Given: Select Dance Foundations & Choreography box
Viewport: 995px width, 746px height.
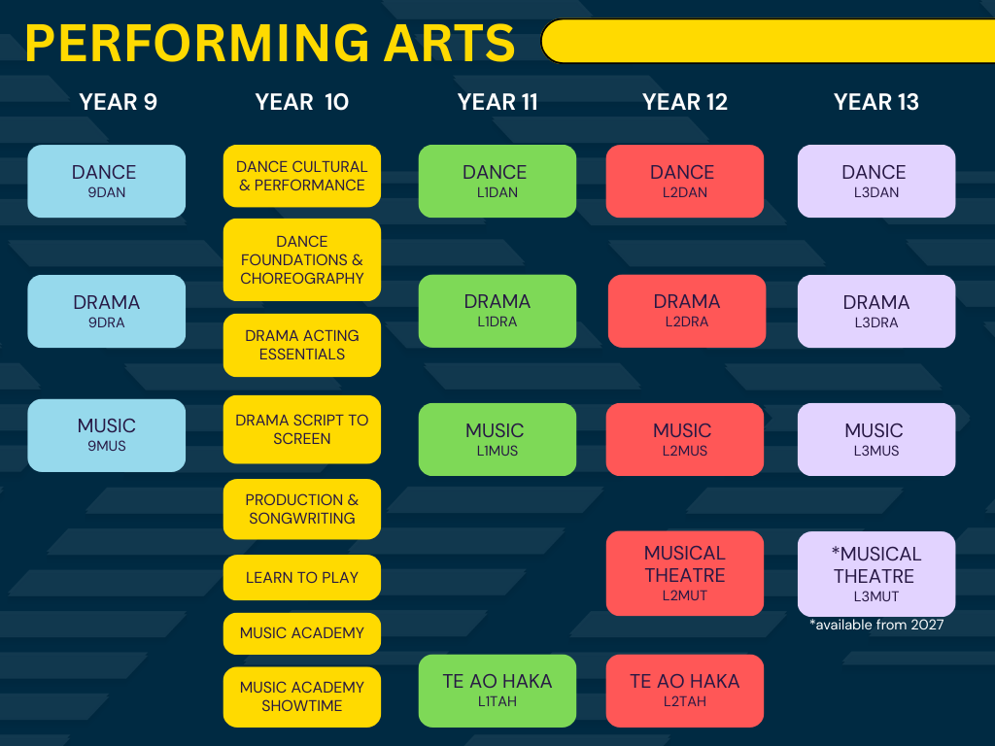Looking at the screenshot, I should [301, 259].
